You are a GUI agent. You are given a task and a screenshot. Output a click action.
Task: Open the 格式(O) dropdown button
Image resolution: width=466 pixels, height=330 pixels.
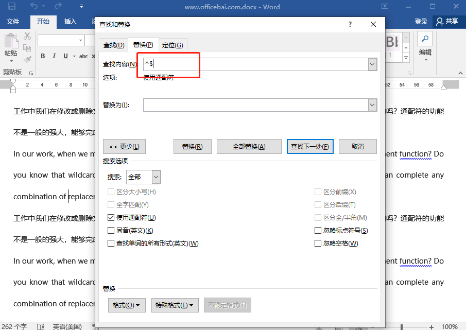[x=127, y=305]
